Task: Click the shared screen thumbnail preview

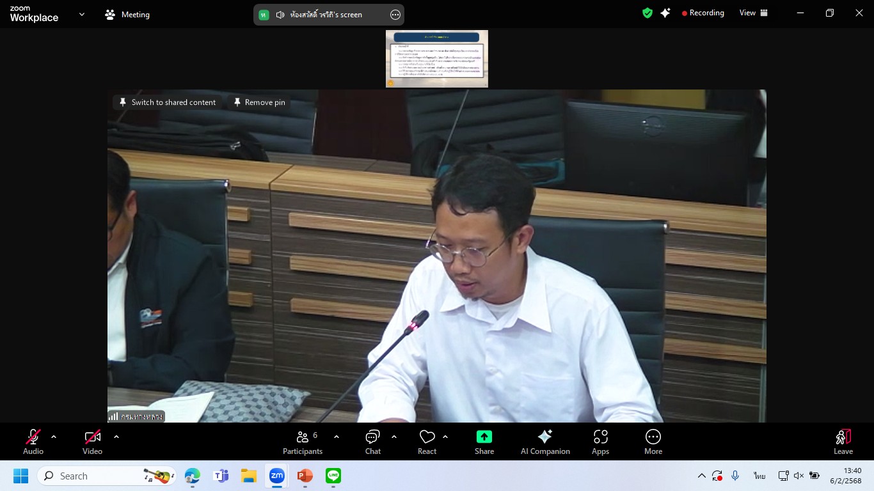Action: [436, 59]
